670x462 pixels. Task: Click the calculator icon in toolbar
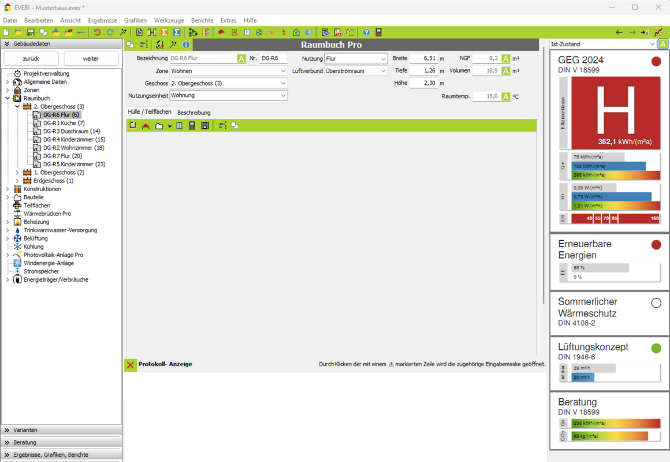click(x=379, y=32)
